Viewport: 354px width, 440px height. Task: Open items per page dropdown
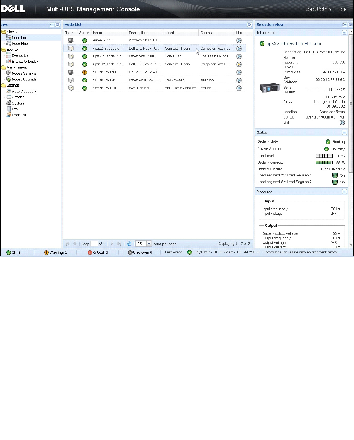coord(149,244)
